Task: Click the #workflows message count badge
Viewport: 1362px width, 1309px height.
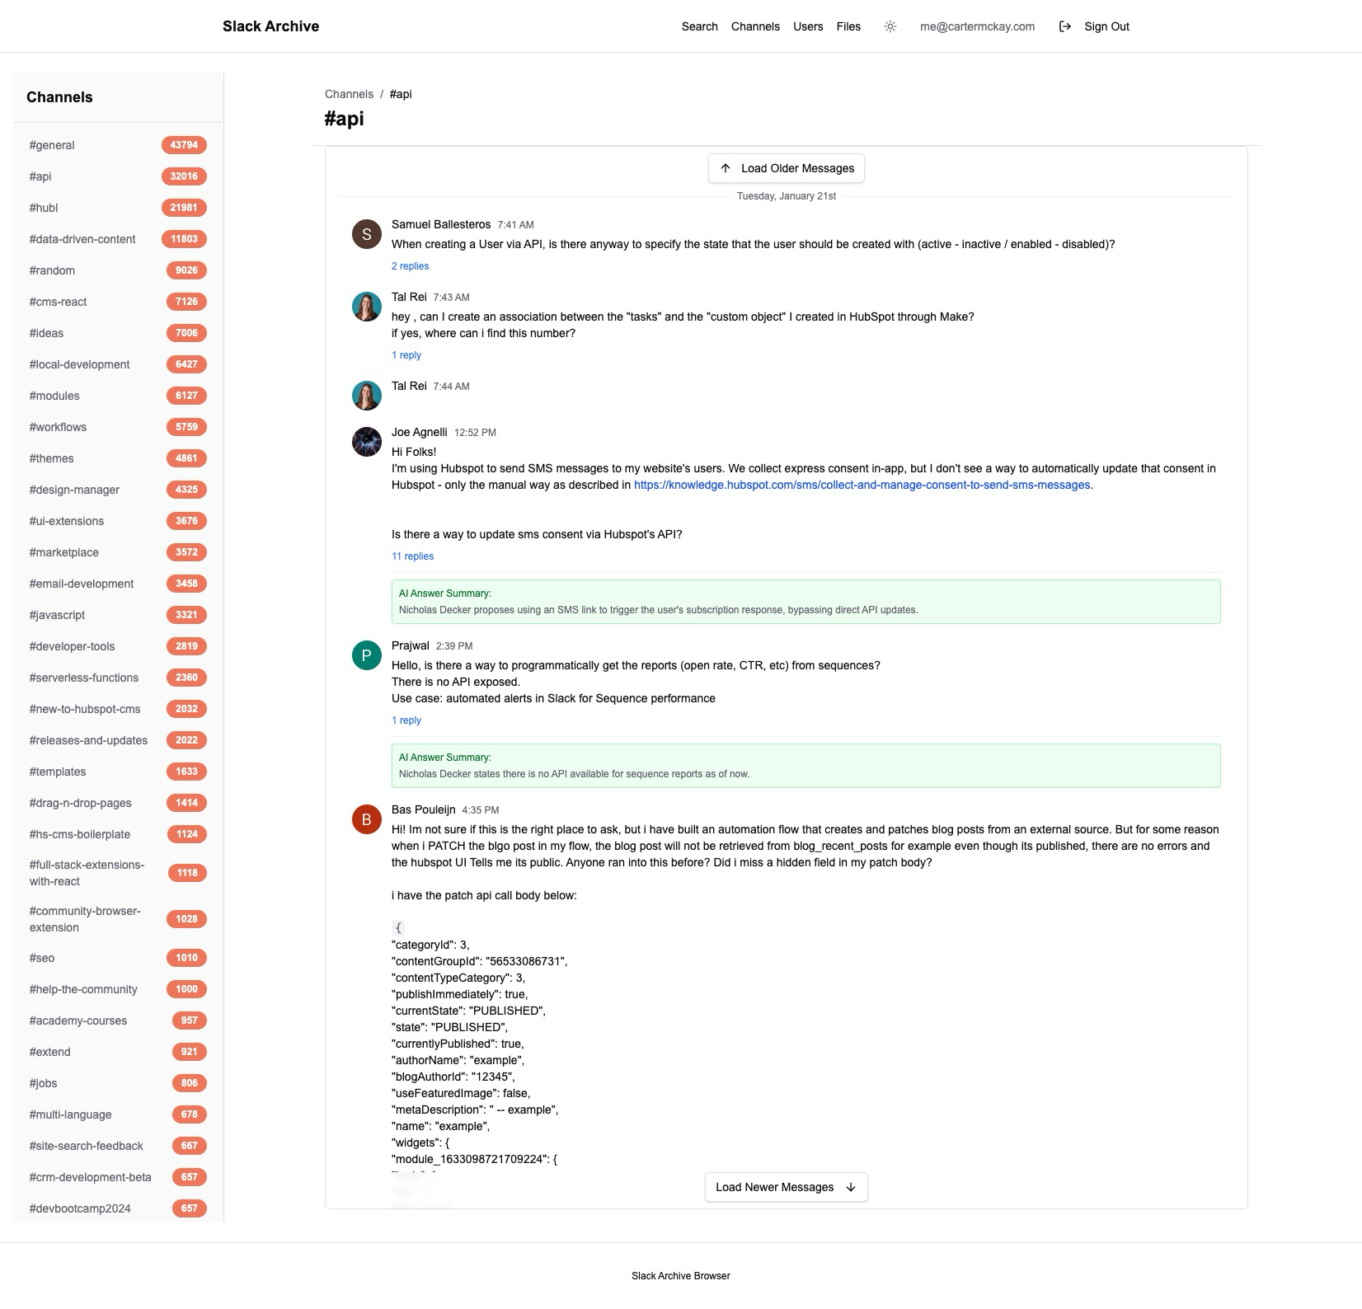Action: coord(186,426)
